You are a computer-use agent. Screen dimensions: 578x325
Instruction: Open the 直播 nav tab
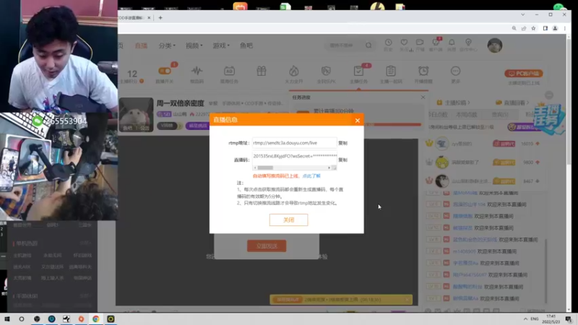[141, 45]
